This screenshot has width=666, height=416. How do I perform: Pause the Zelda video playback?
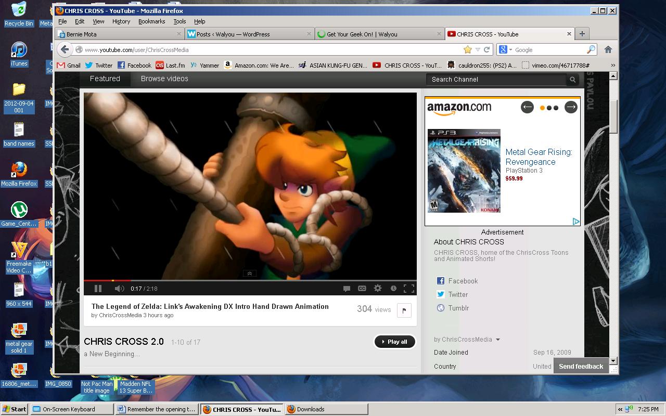point(98,289)
